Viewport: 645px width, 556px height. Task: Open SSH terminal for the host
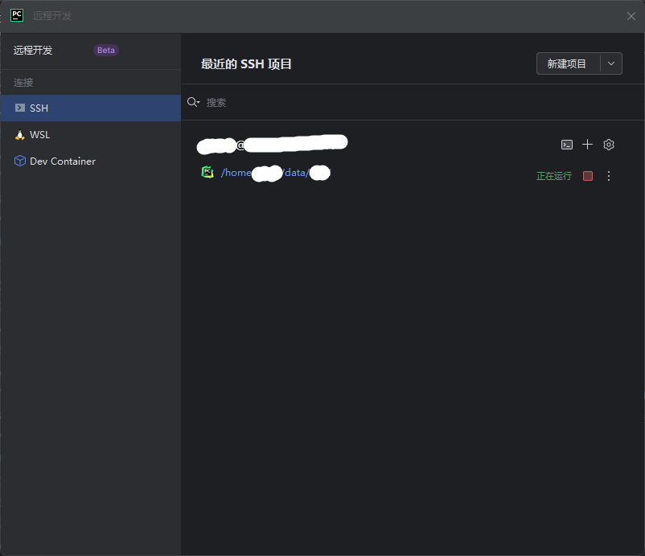pos(567,145)
